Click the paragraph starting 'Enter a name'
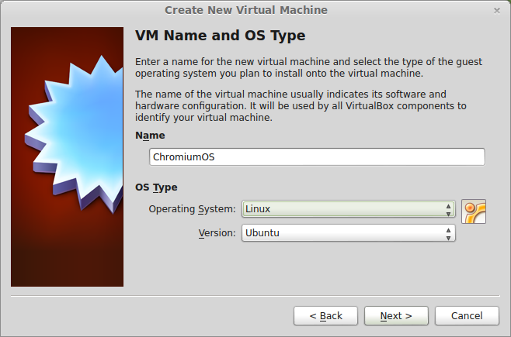 click(308, 67)
